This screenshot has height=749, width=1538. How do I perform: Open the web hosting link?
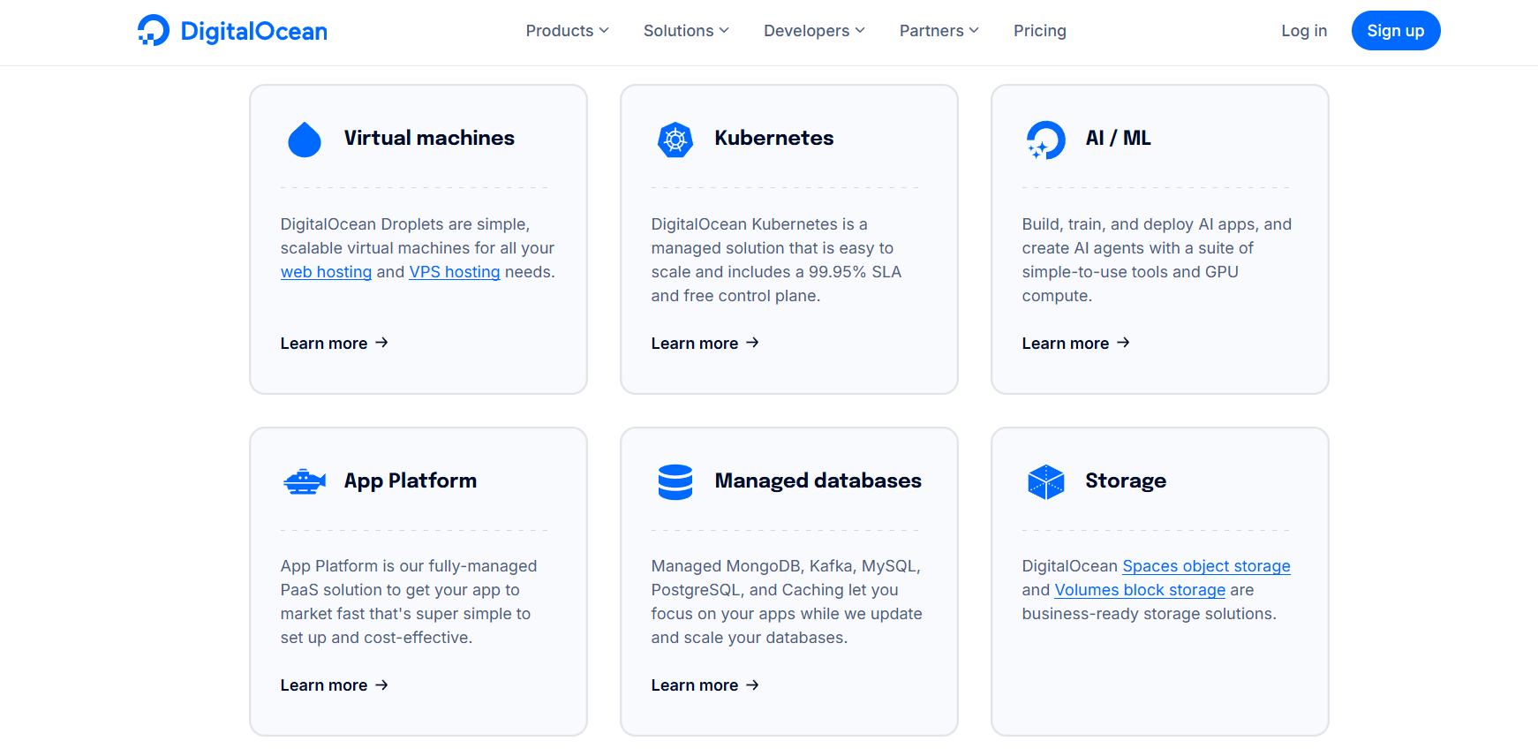(326, 272)
